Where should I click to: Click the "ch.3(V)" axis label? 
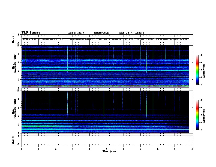(x=13, y=140)
